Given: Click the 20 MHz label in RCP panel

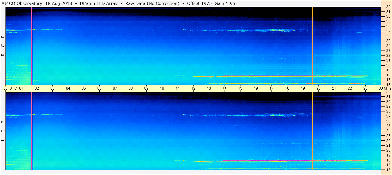Looking at the screenshot, I should tap(388, 65).
